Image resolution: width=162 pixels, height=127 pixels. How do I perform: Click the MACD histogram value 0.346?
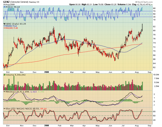pos(41,92)
